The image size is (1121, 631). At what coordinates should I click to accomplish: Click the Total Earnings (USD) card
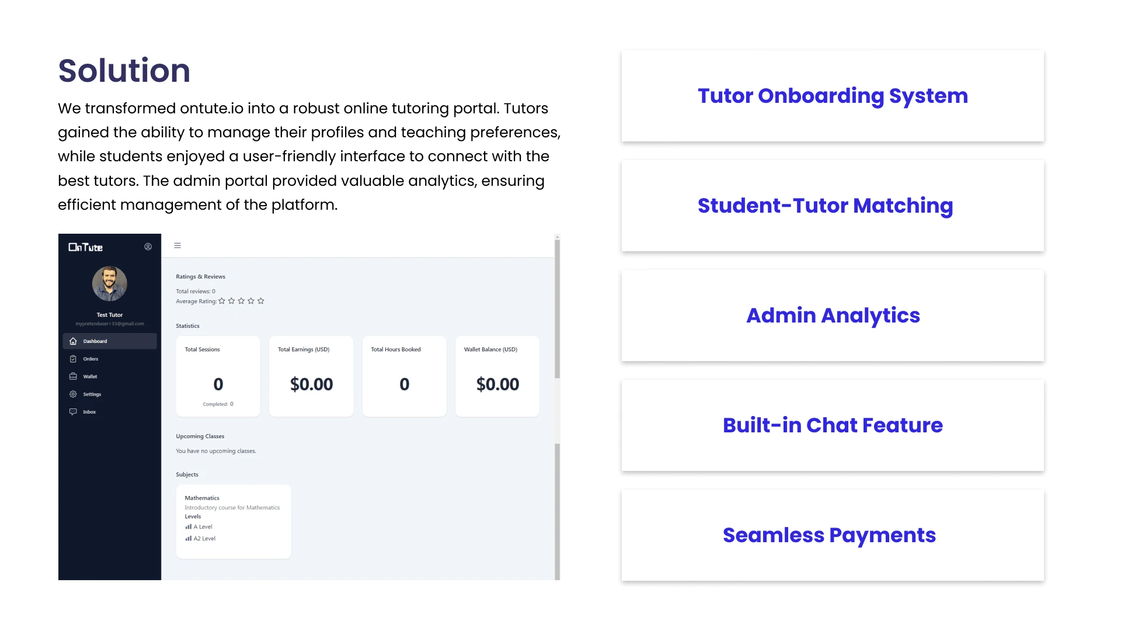(311, 376)
